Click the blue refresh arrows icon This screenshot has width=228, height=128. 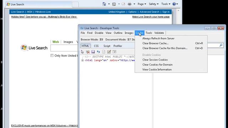[x=98, y=52]
